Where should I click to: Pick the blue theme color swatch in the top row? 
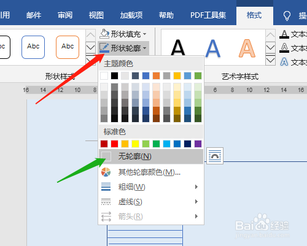point(146,75)
